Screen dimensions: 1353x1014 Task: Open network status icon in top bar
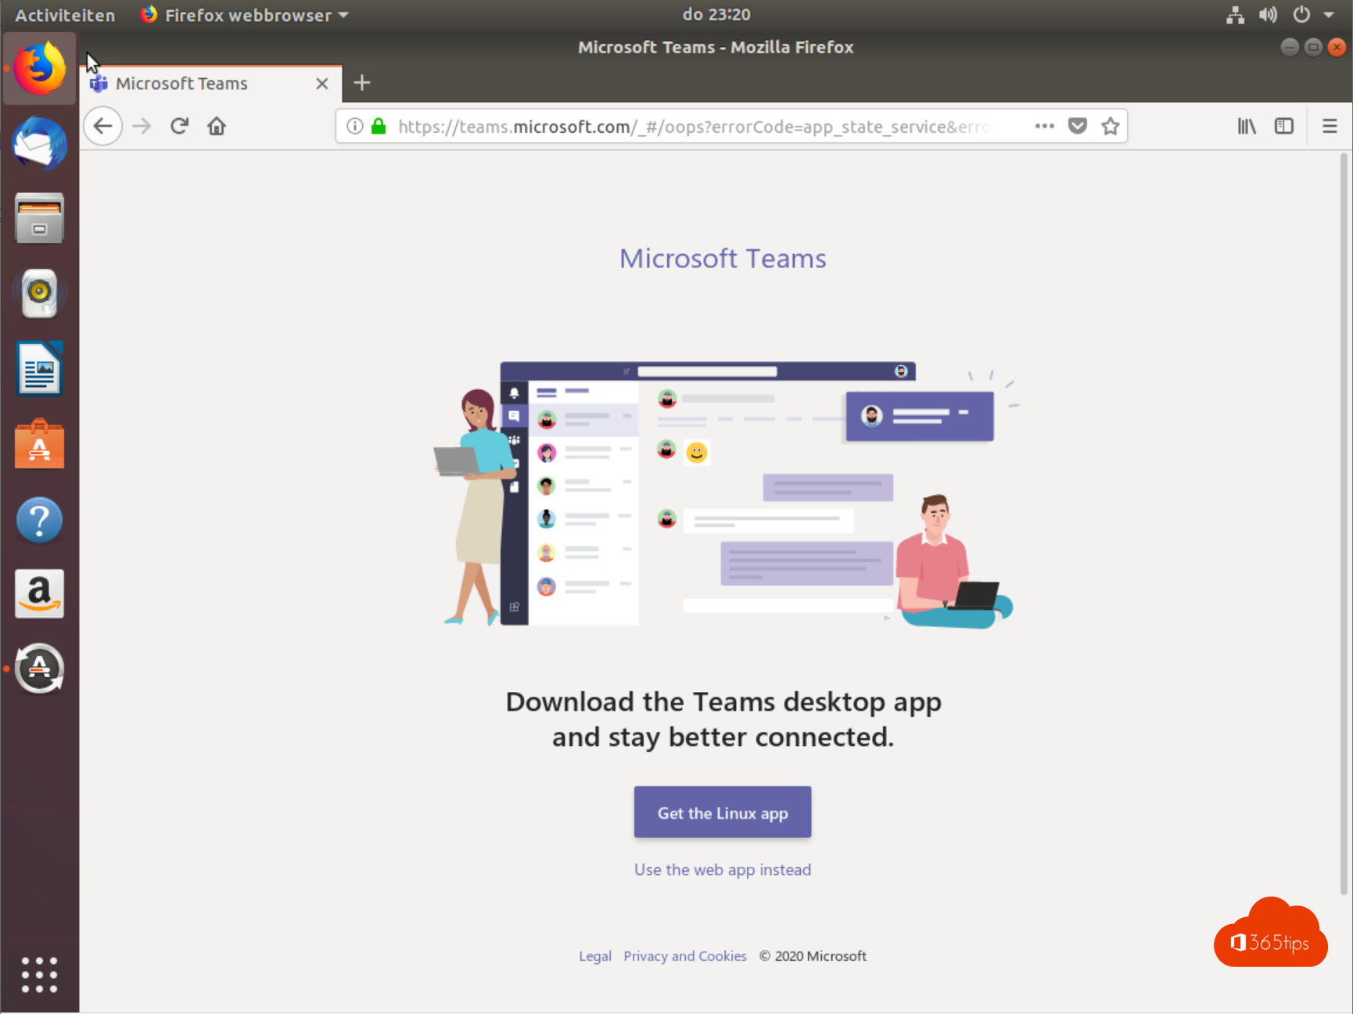[x=1235, y=15]
